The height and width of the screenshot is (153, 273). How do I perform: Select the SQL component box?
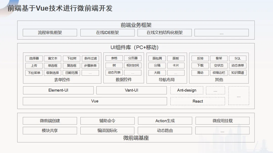click(x=238, y=58)
